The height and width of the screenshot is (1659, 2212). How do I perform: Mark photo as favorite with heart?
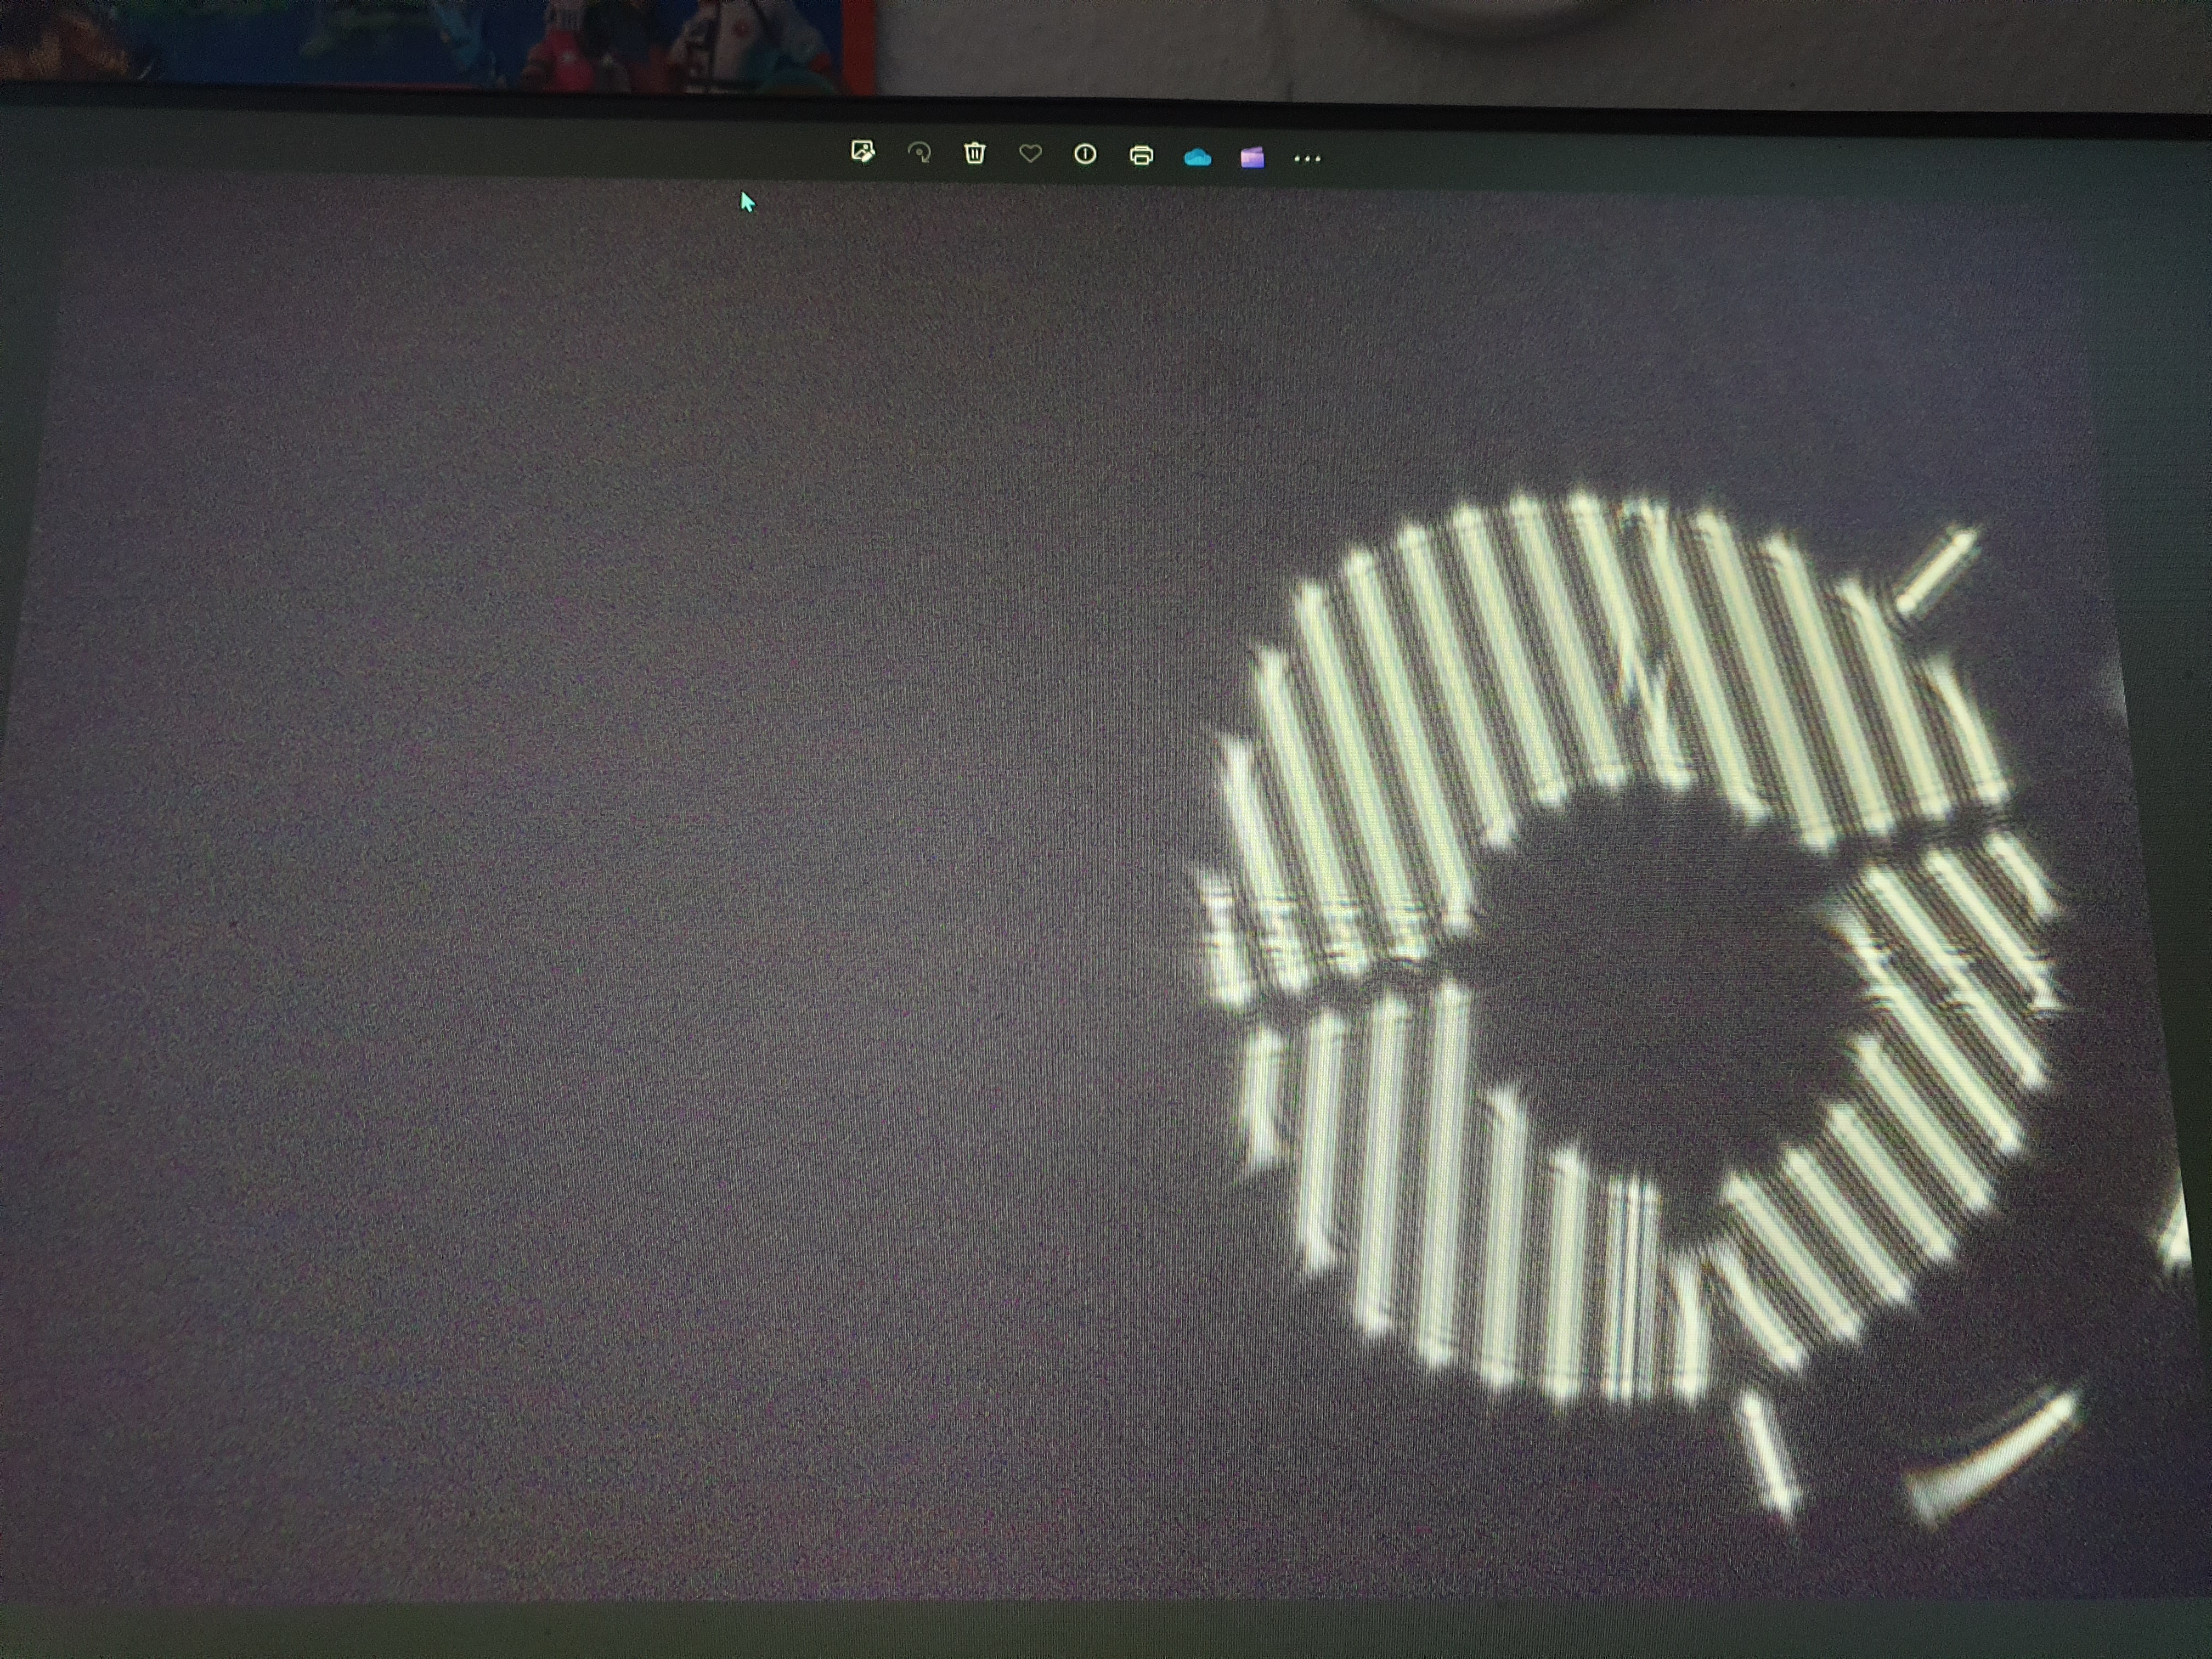1030,154
